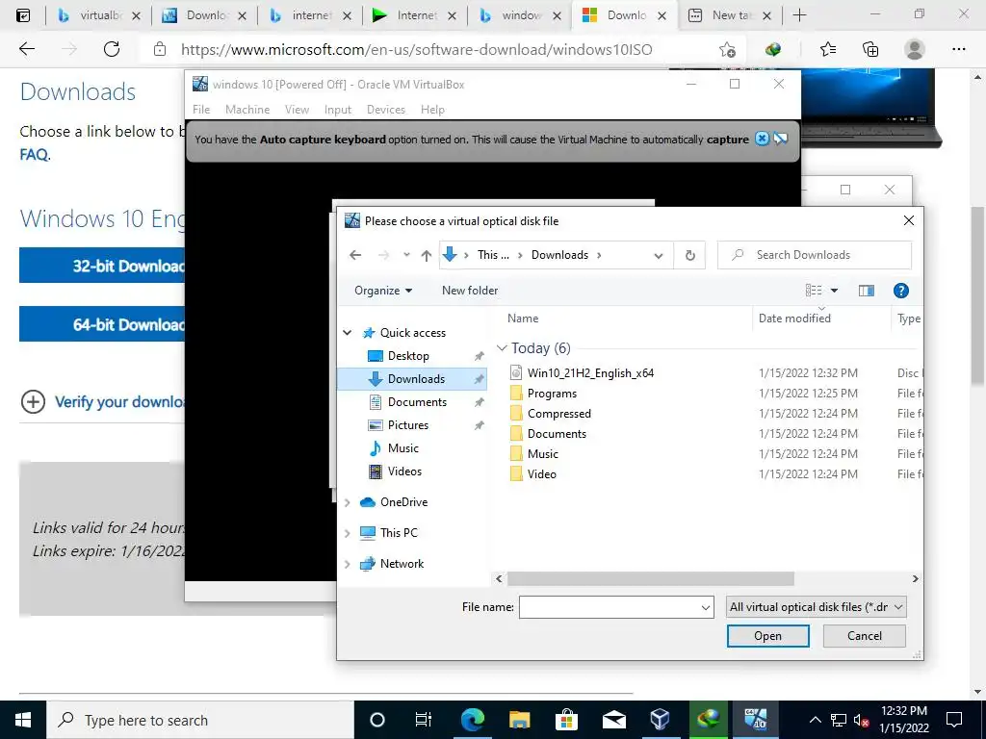Open Edge collections icon
This screenshot has width=986, height=739.
click(870, 49)
